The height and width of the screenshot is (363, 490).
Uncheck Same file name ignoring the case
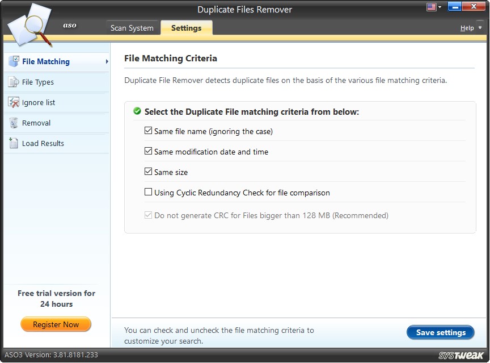click(149, 131)
